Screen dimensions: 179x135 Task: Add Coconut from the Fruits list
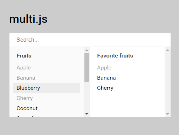pos(47,108)
